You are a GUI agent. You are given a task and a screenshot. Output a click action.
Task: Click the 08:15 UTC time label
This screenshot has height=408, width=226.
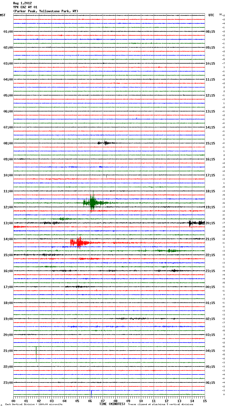pyautogui.click(x=210, y=32)
